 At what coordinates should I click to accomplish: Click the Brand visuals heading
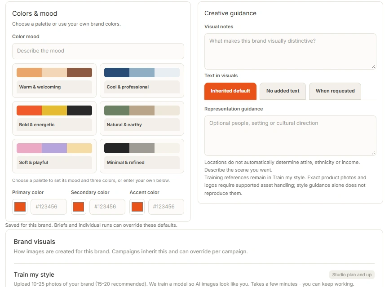35,242
